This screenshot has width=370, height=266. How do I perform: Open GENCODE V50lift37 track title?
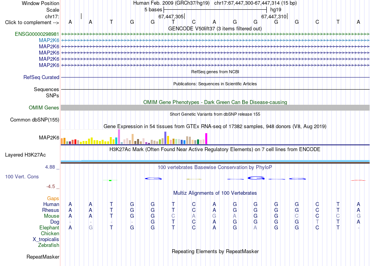coord(215,28)
